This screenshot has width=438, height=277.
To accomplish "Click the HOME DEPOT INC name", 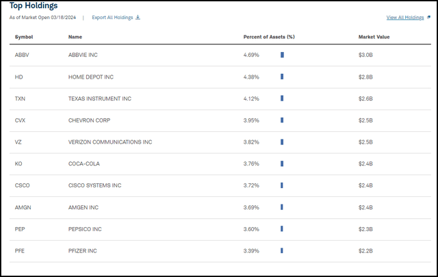I will coord(91,77).
